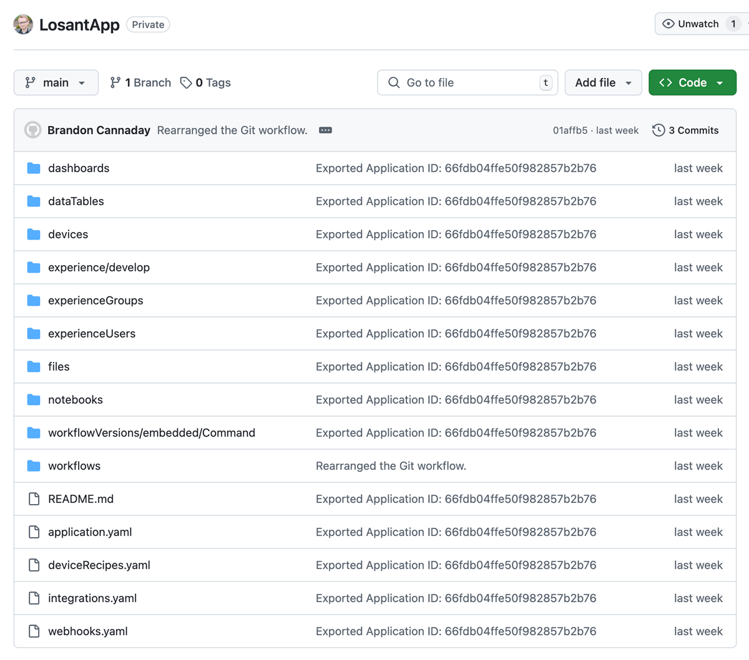Click inside the Go to file search field

467,82
